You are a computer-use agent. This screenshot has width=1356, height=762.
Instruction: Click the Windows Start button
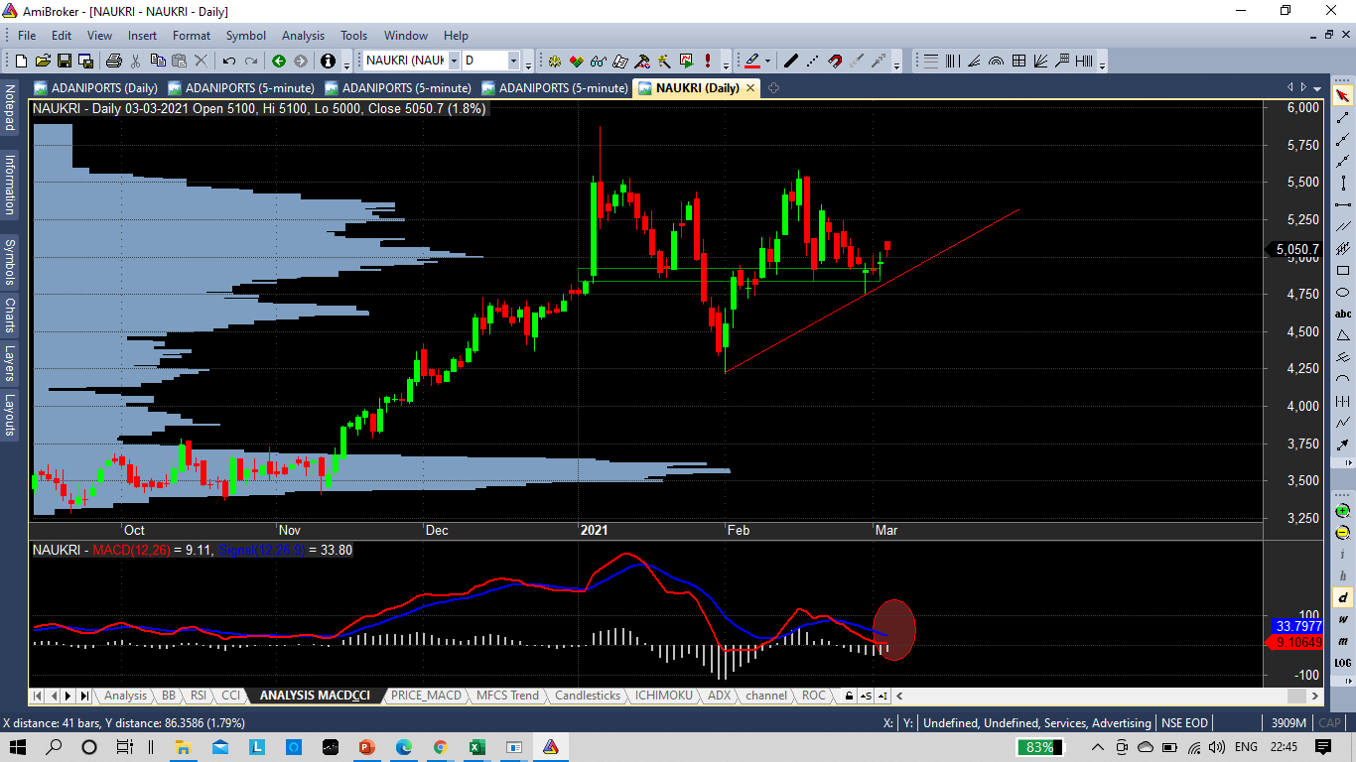tap(19, 746)
